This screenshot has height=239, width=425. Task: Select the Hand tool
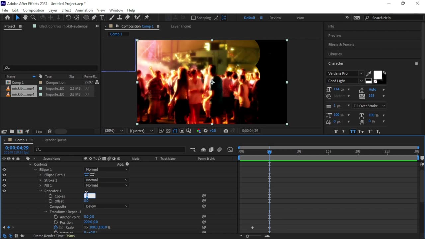[x=25, y=18]
